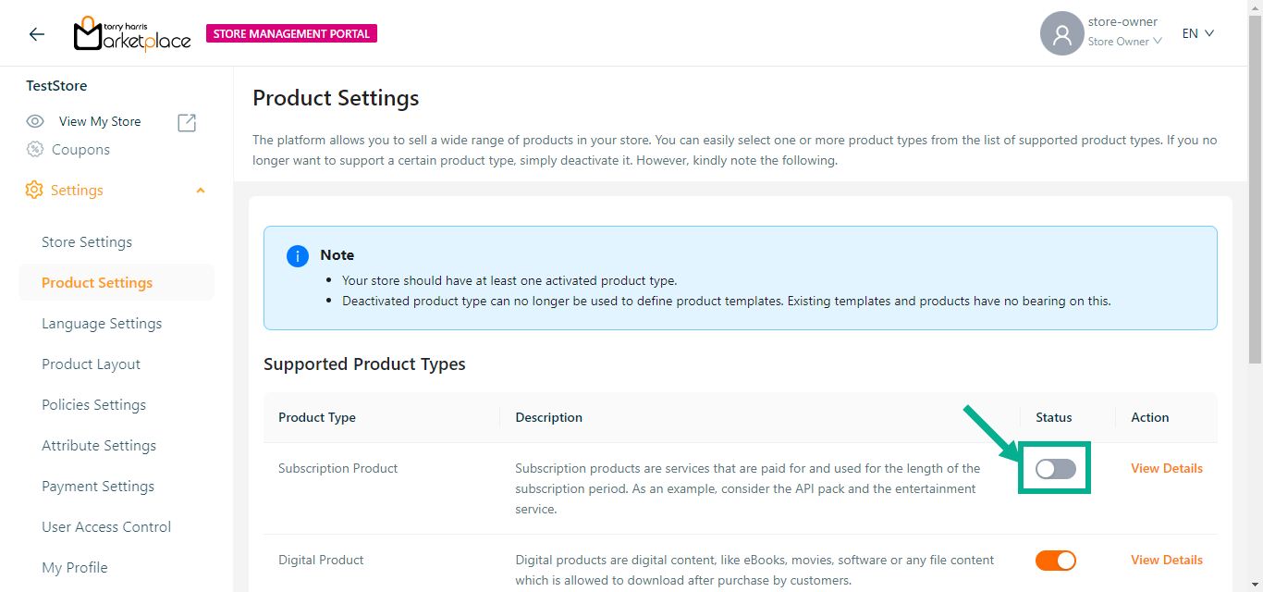Enable the Subscription Product status toggle
Viewport: 1263px width, 592px height.
[1055, 469]
